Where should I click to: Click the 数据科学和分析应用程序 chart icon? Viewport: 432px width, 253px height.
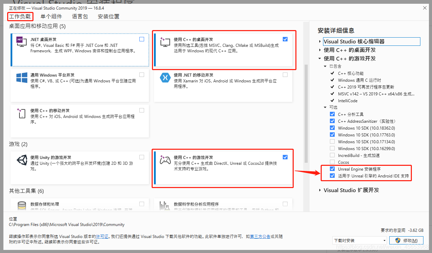pos(165,206)
